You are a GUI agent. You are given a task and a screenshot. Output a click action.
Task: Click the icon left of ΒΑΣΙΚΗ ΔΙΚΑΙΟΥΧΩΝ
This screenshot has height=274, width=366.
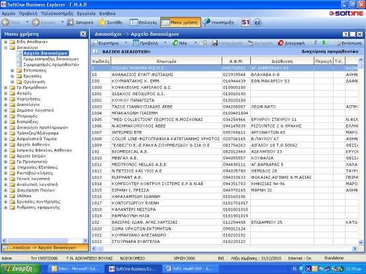tap(95, 52)
